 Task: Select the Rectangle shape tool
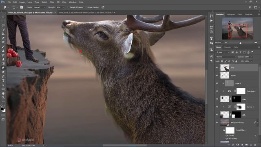[x=3, y=89]
